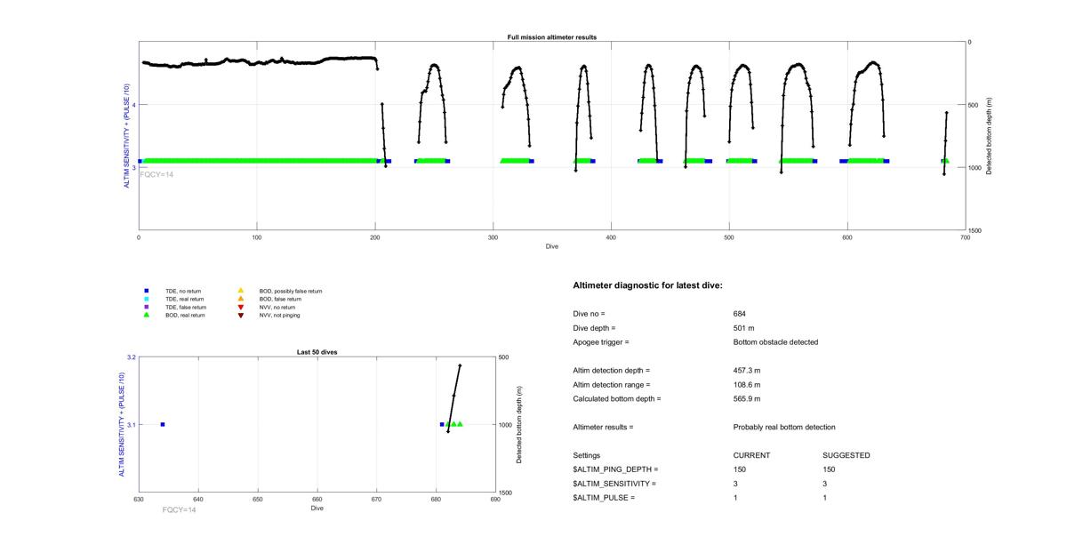
Task: Click the 'BOD, false return' legend label
Action: (x=280, y=300)
